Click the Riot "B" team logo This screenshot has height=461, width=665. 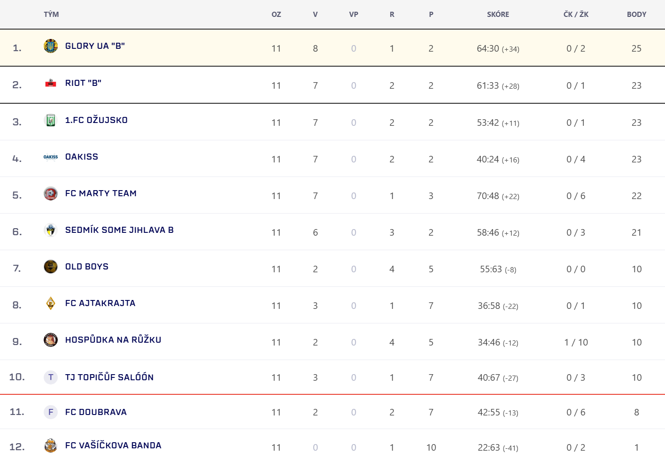(x=51, y=83)
